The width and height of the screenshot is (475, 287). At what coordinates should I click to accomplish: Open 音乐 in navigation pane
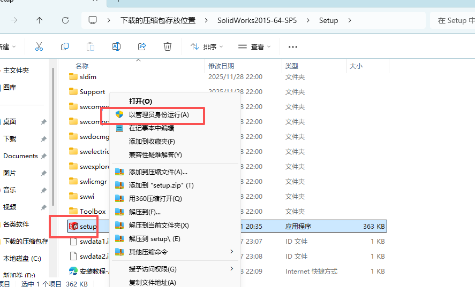pyautogui.click(x=10, y=190)
